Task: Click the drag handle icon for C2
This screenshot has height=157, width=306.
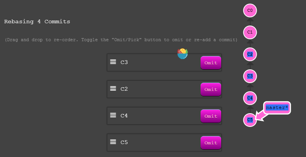Action: coord(113,88)
